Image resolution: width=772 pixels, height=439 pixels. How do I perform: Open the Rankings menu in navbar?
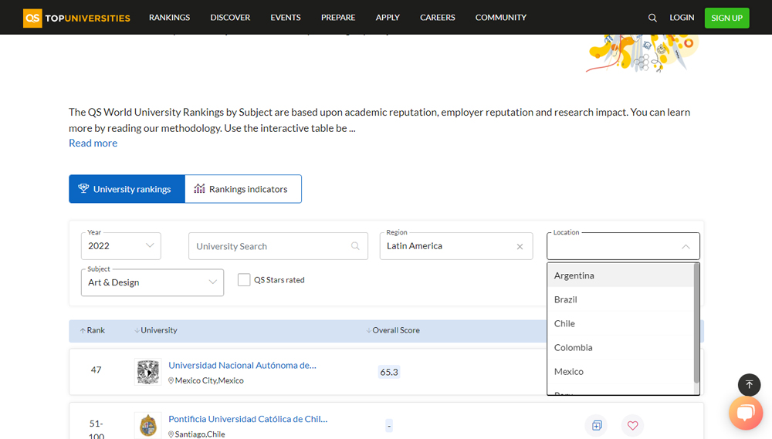click(169, 17)
